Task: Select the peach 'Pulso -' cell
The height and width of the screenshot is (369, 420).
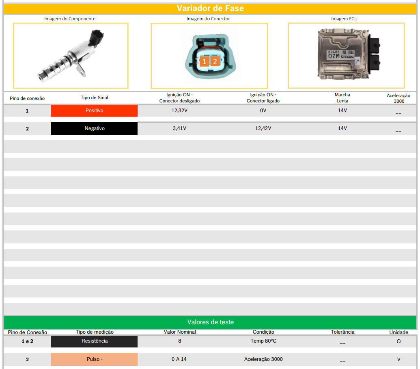Action: tap(94, 359)
